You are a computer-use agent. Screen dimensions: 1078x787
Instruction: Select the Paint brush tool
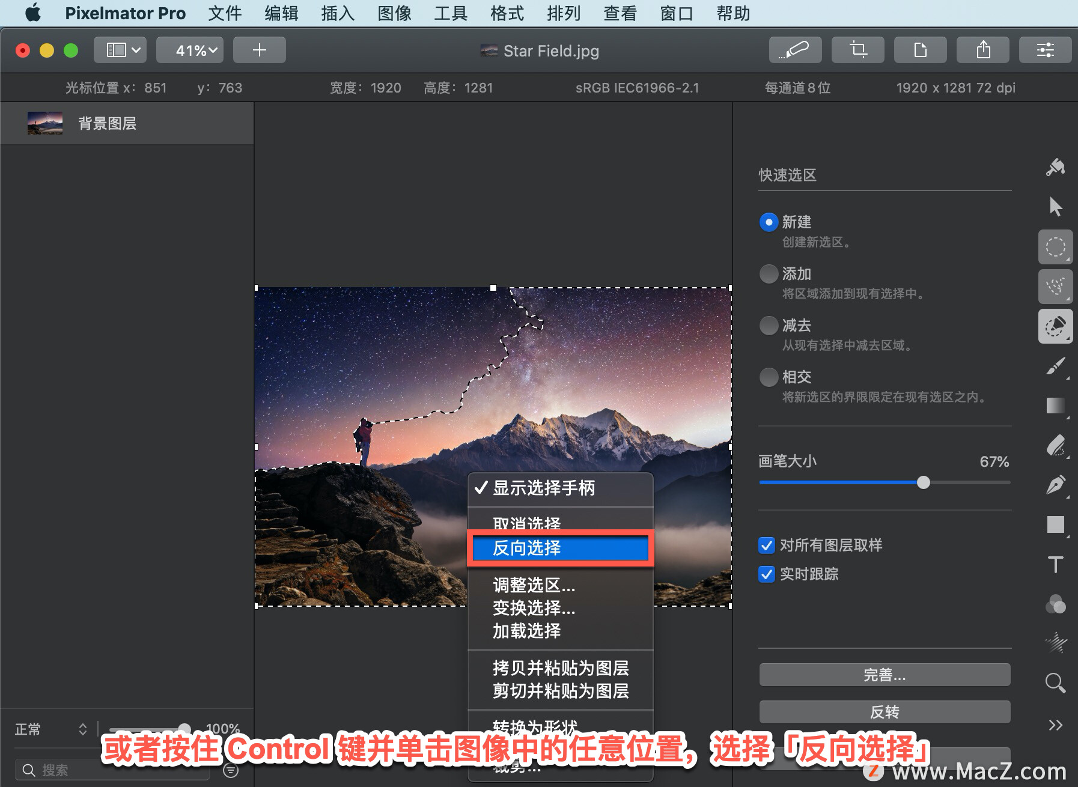point(1055,366)
